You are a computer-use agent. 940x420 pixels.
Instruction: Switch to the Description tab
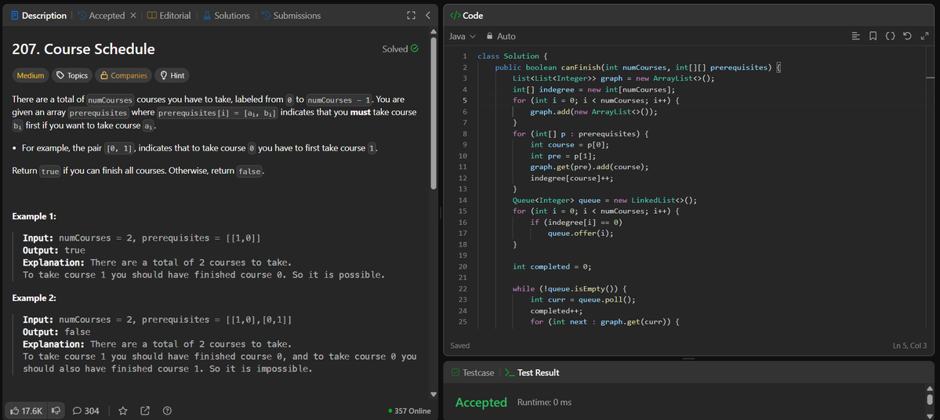point(38,16)
